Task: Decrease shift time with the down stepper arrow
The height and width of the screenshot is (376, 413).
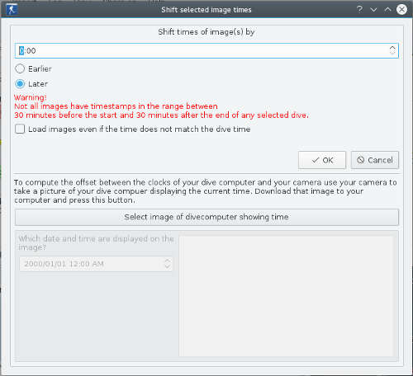Action: pos(392,54)
